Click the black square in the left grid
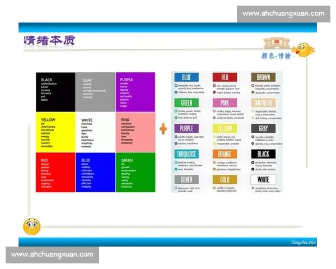Image resolution: width=336 pixels, height=269 pixels. pyautogui.click(x=55, y=92)
